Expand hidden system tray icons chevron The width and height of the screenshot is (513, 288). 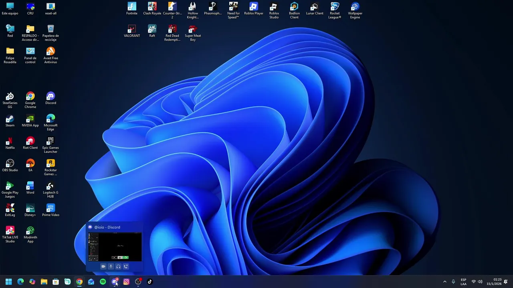click(x=444, y=282)
